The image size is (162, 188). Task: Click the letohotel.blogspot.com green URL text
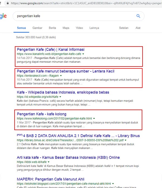[x=64, y=184]
